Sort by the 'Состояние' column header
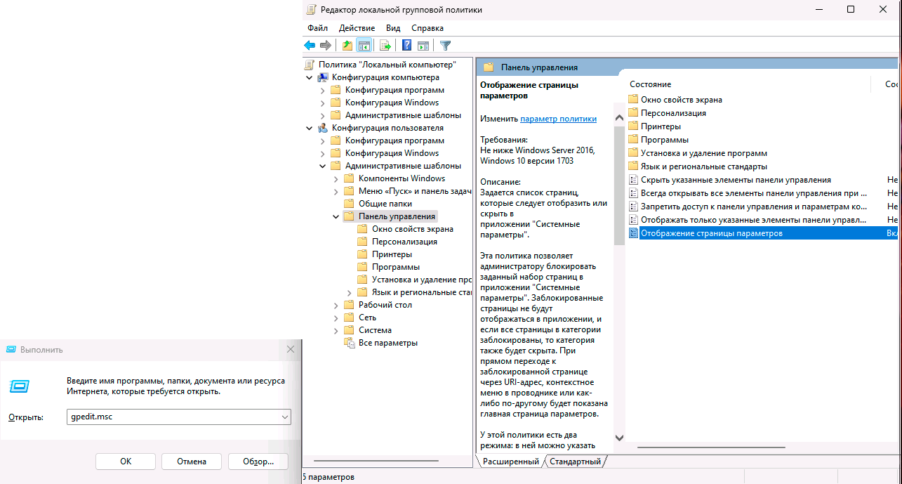This screenshot has width=902, height=484. [x=650, y=84]
